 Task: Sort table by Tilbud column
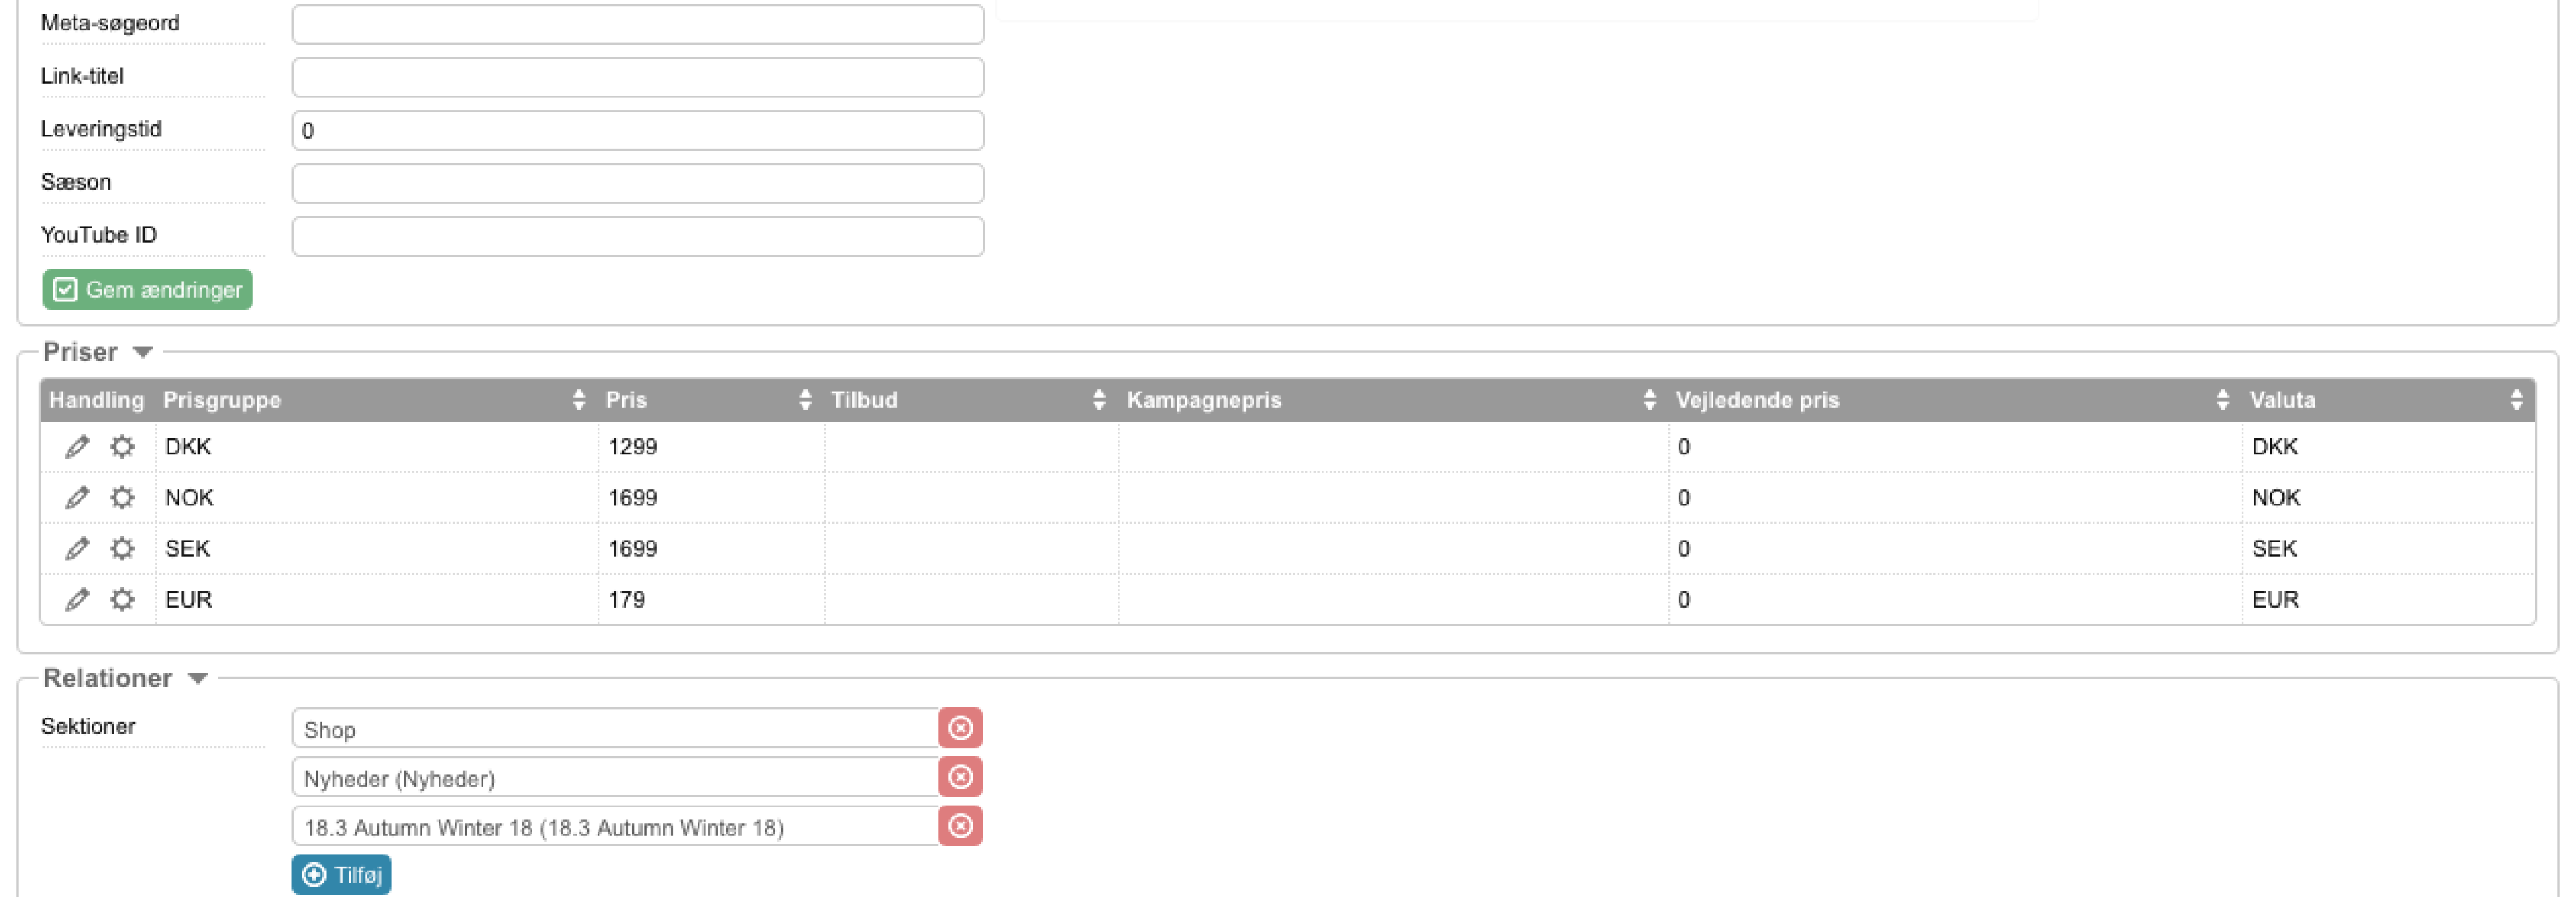point(1099,400)
